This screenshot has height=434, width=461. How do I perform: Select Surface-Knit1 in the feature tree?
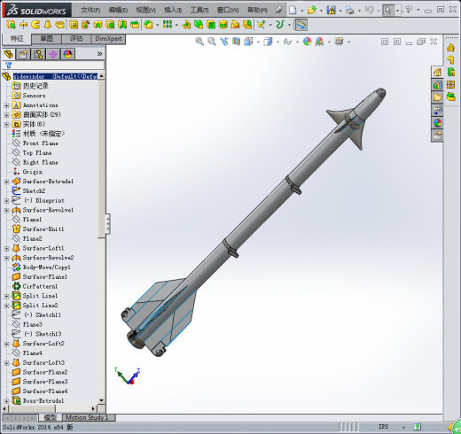coord(43,229)
